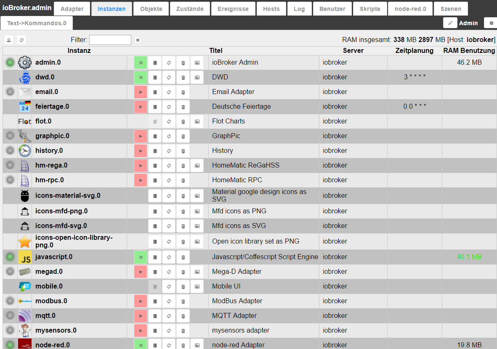Delete the email.0 instance

(183, 92)
